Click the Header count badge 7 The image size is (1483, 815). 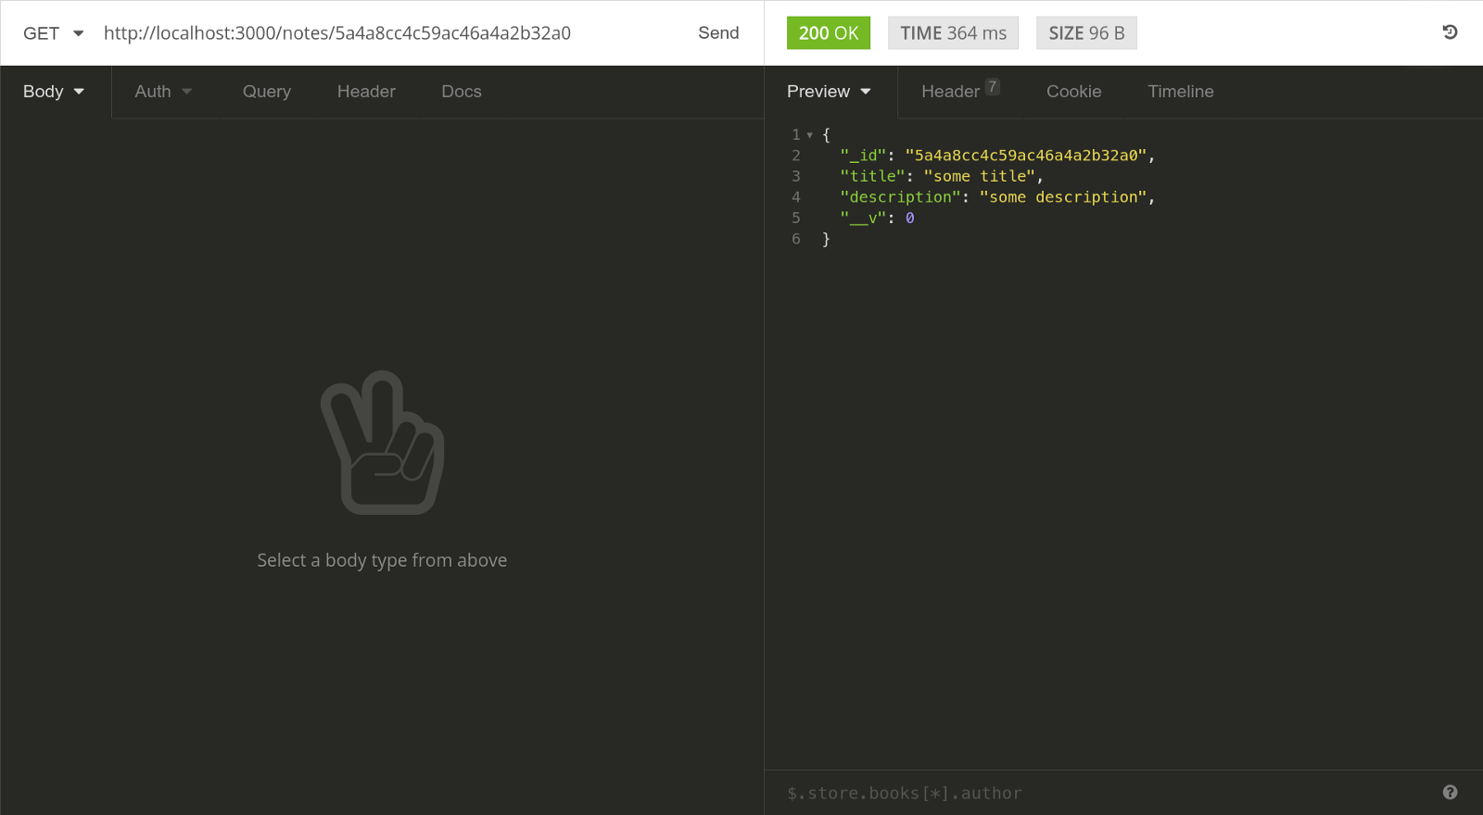pyautogui.click(x=992, y=87)
